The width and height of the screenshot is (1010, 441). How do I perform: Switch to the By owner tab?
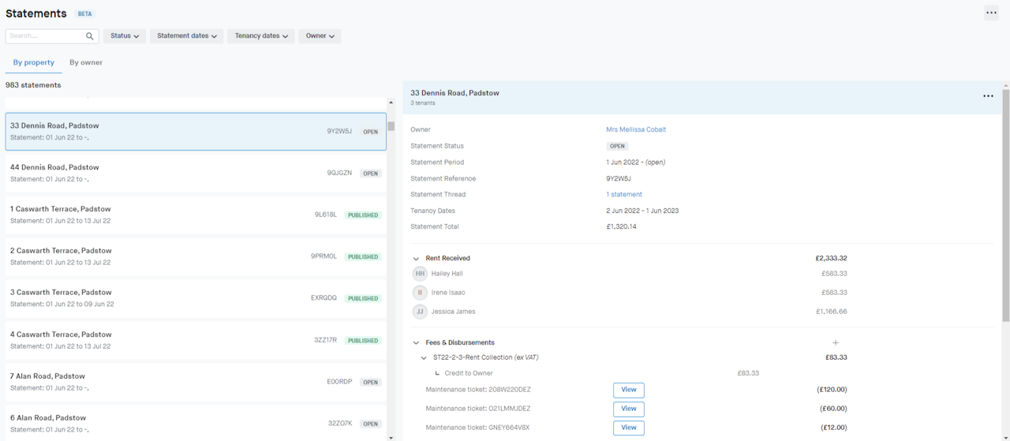86,62
